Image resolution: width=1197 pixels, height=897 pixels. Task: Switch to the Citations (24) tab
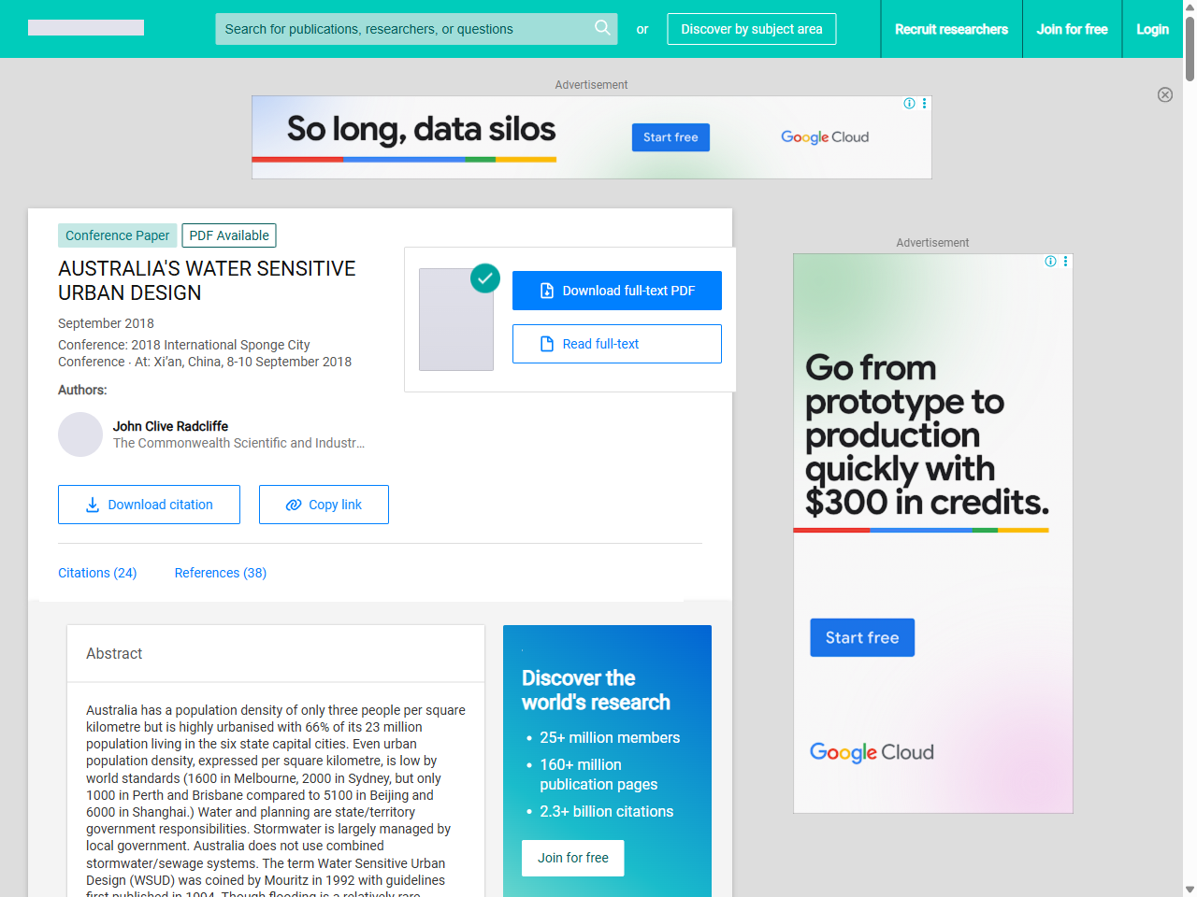pos(97,573)
